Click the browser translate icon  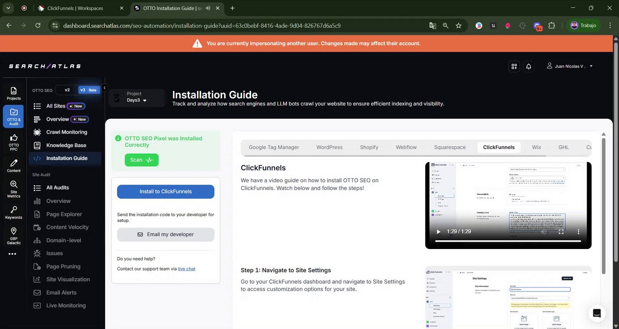(433, 26)
